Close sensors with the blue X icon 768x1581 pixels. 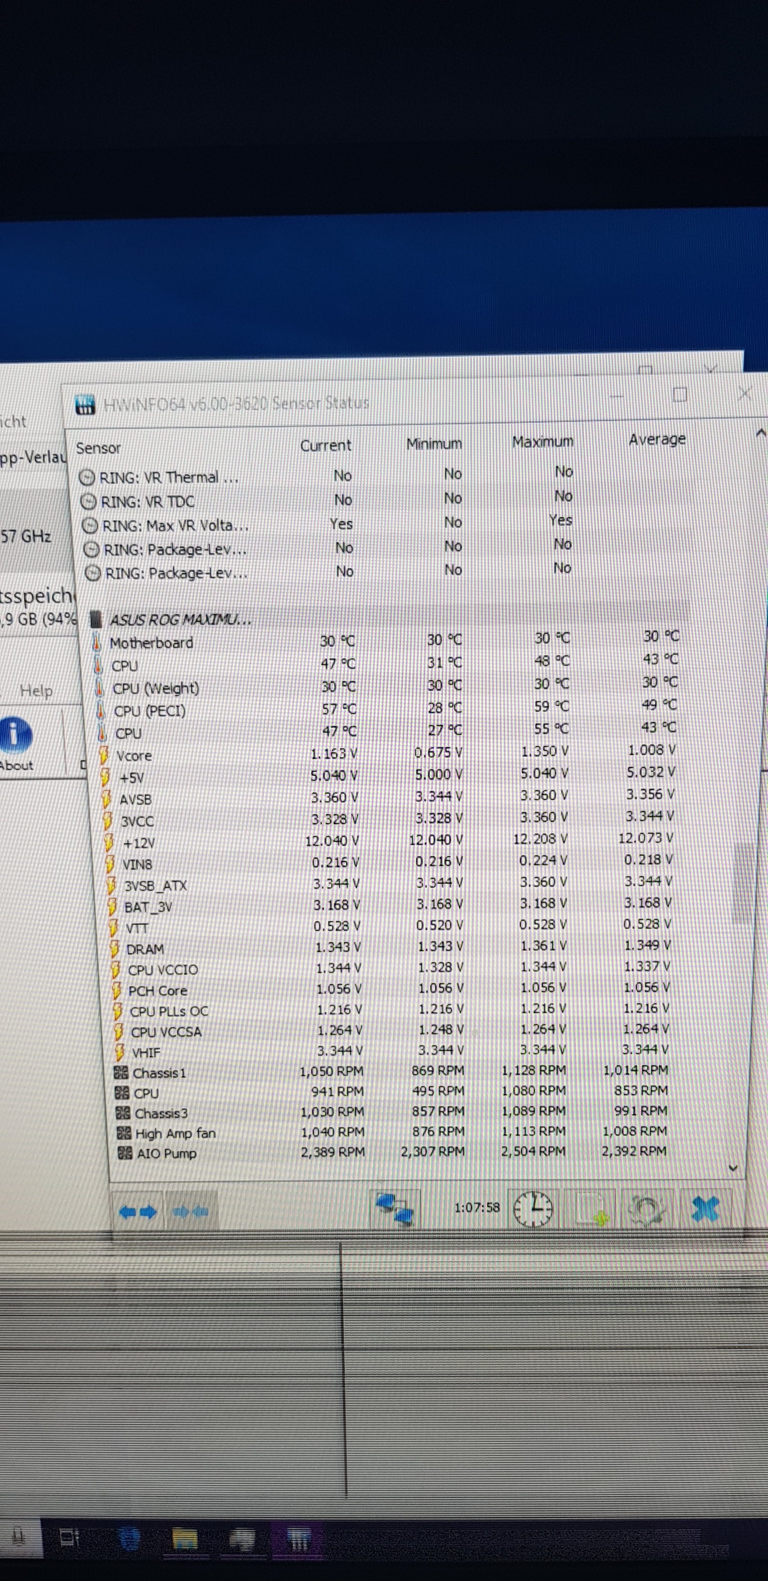(705, 1209)
